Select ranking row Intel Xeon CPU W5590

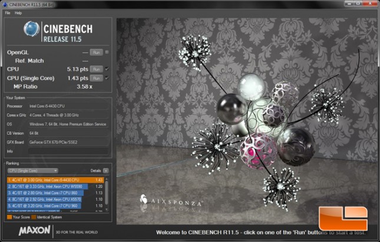tap(55, 187)
